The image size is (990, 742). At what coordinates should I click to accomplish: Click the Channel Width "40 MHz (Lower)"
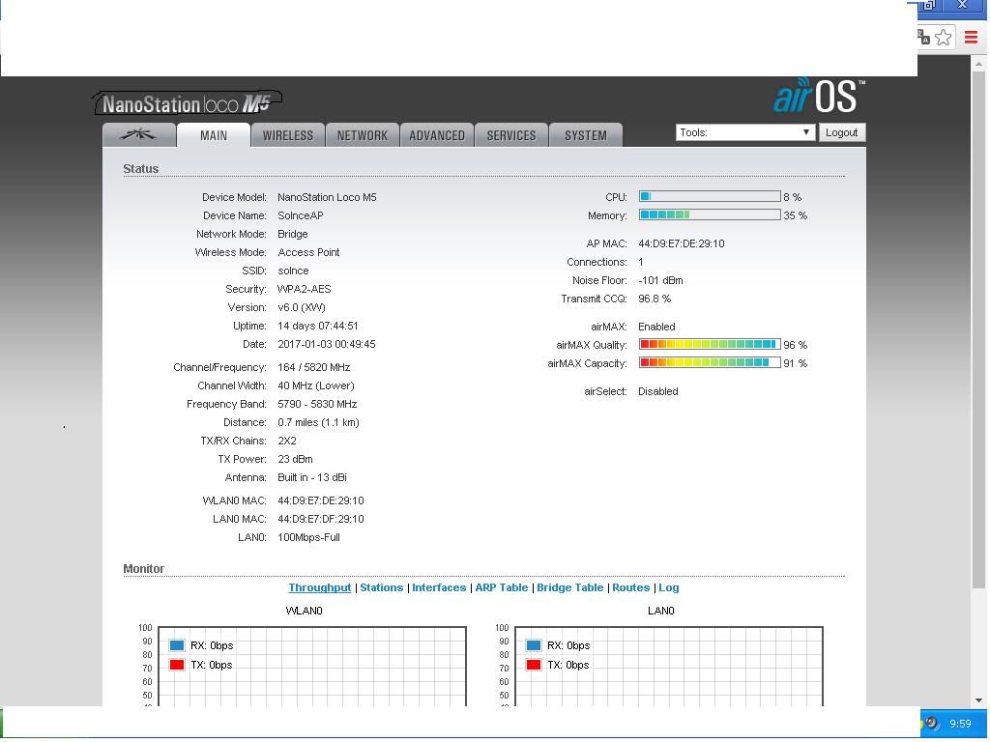pos(316,385)
